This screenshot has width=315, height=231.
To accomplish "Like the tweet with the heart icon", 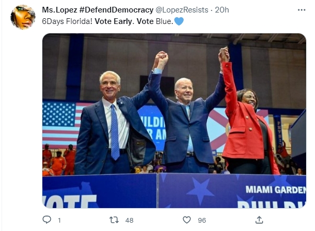I will (x=187, y=220).
